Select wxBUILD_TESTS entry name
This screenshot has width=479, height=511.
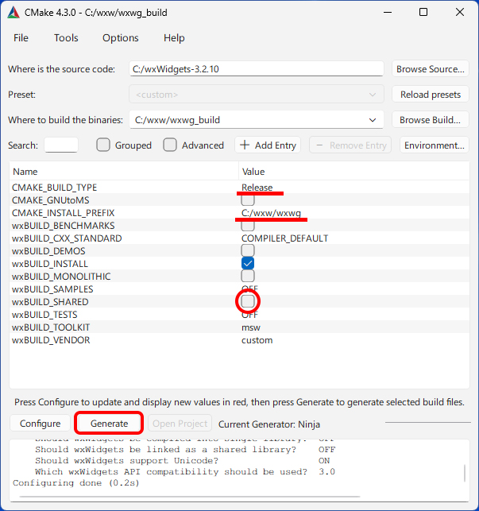point(44,315)
